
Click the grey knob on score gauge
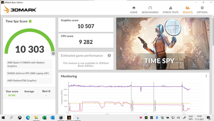(x=53, y=54)
